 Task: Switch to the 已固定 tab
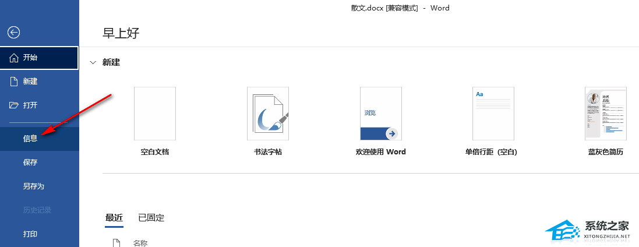(151, 218)
